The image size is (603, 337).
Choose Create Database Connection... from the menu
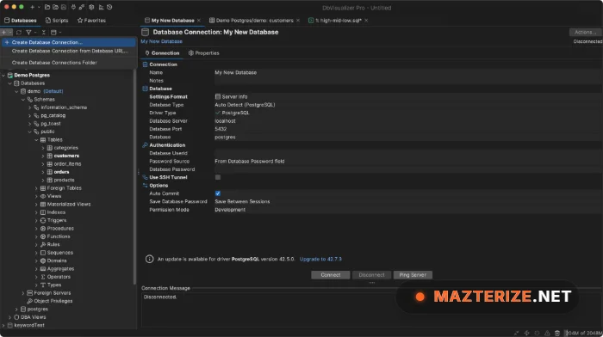click(68, 42)
